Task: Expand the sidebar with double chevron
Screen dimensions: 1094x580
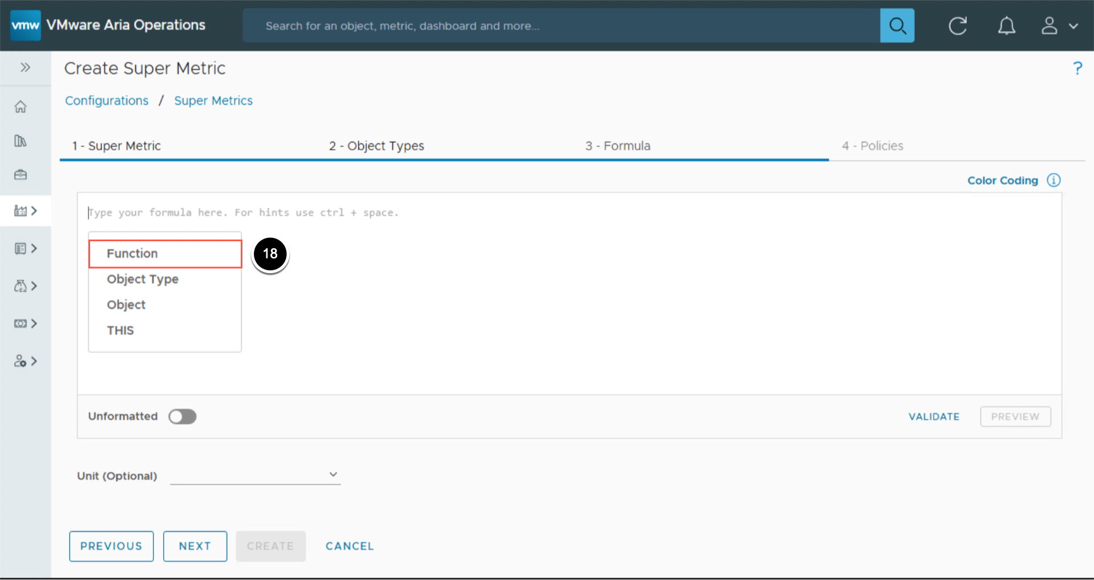Action: pos(25,67)
